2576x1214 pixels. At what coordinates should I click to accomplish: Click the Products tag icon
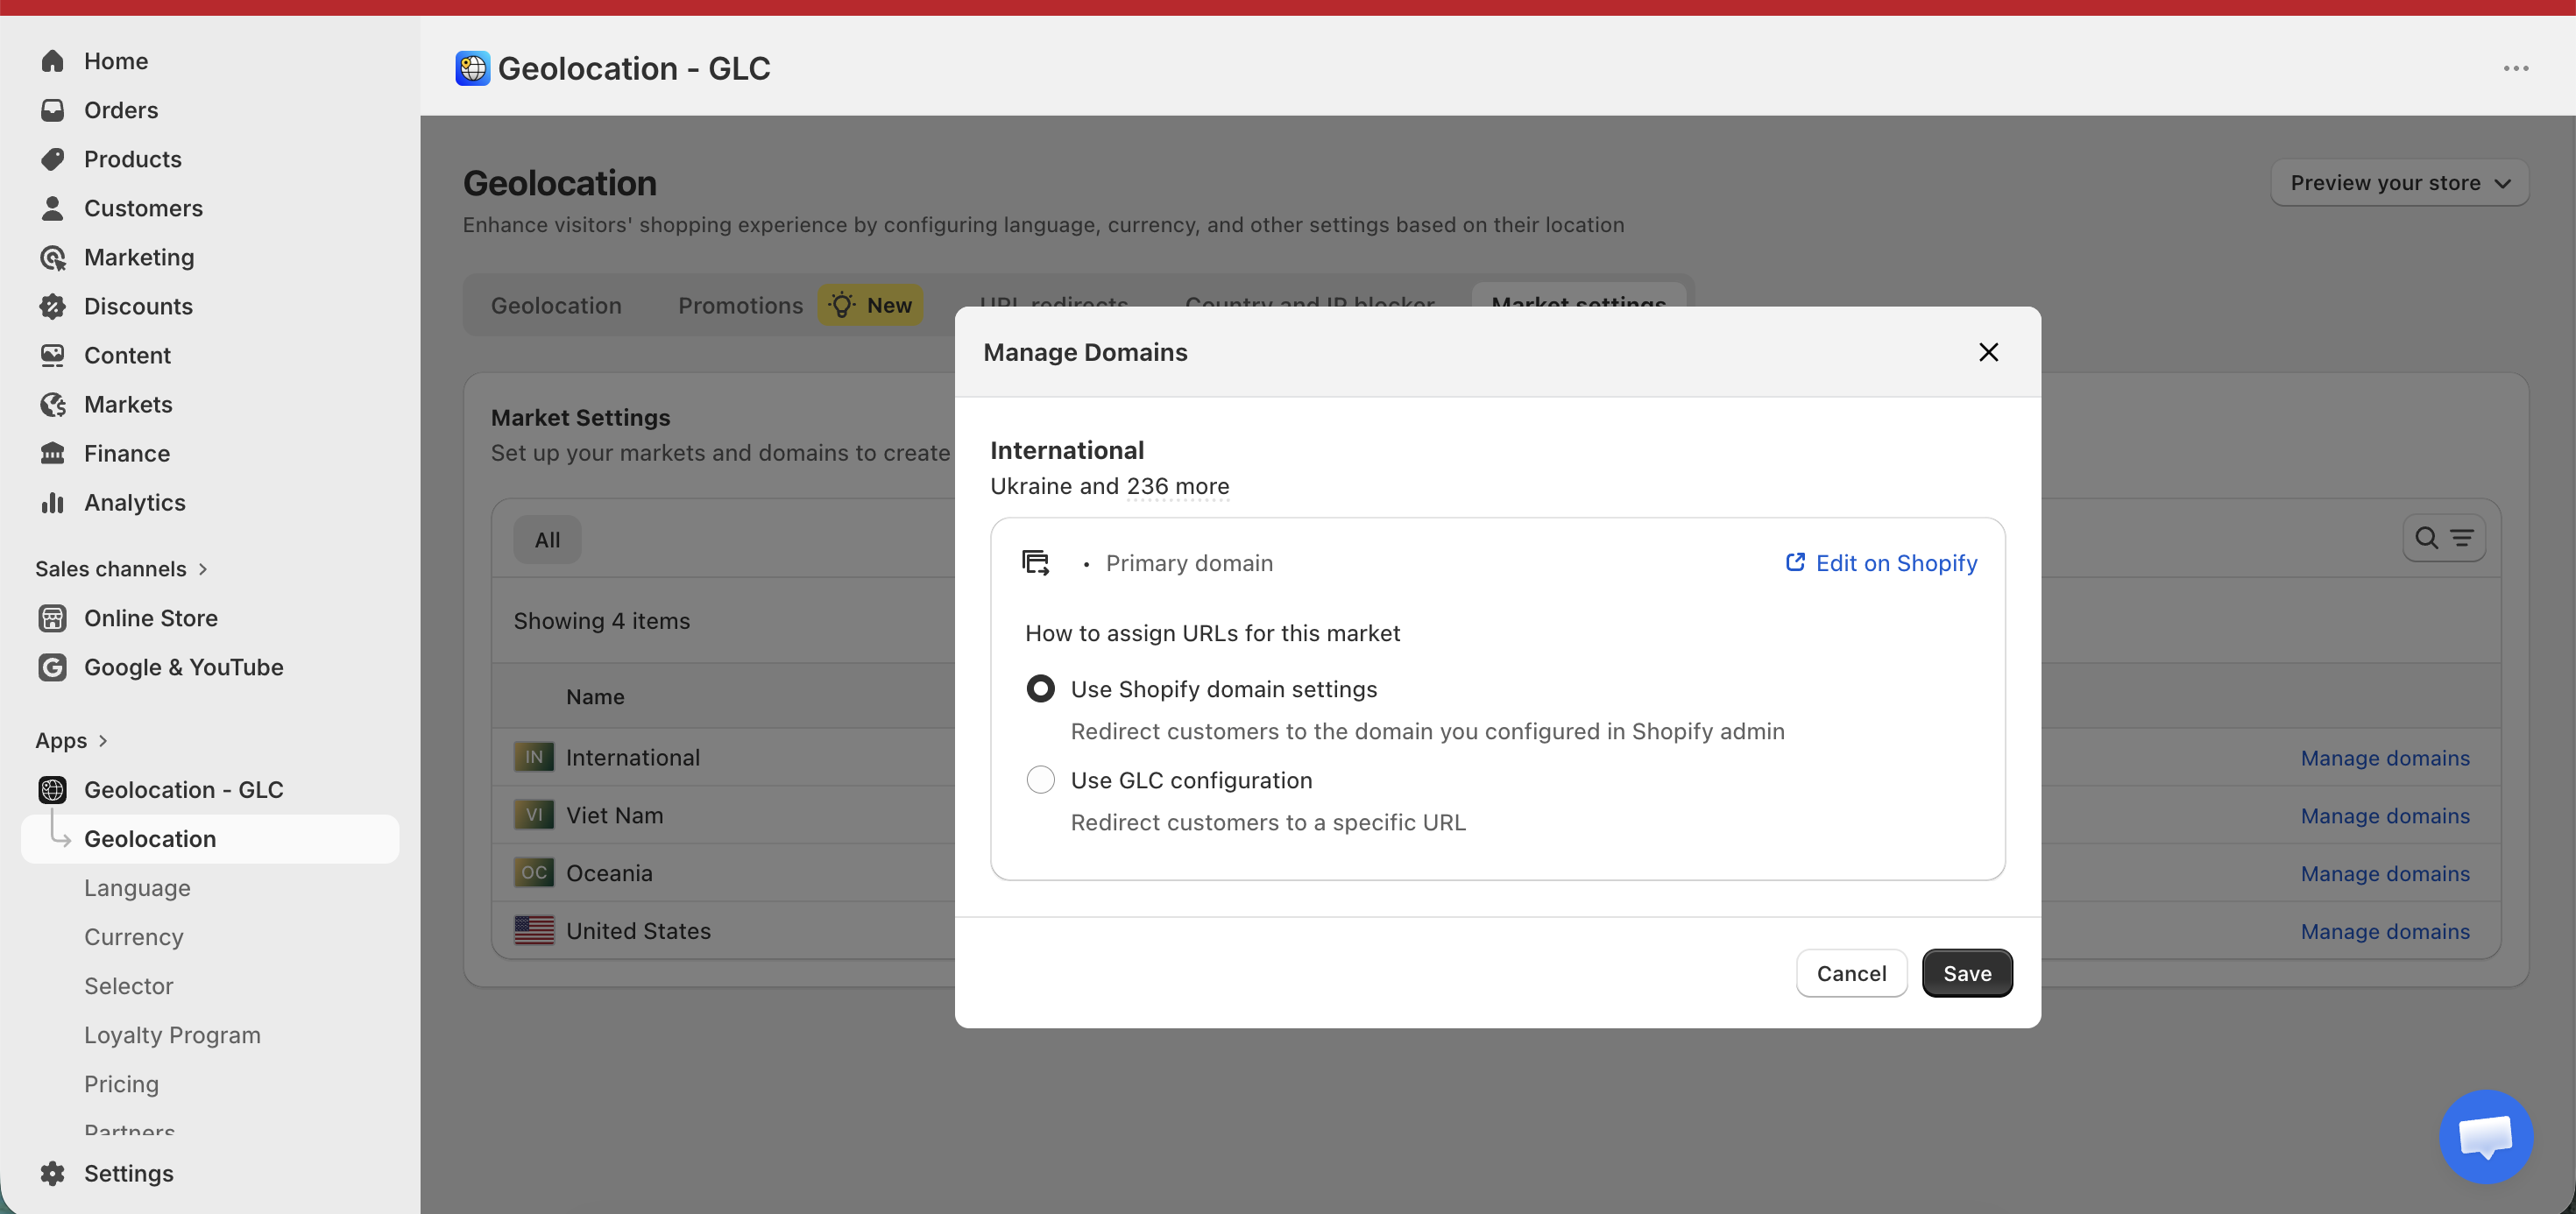pos(53,159)
